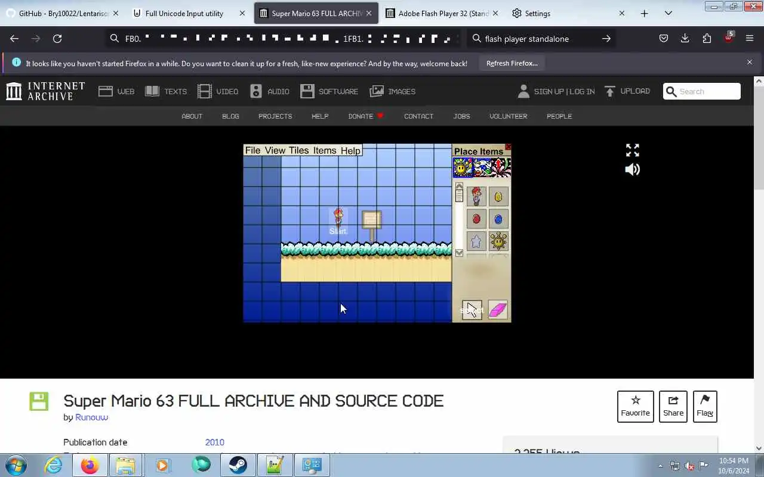Open the editor File menu
Image resolution: width=764 pixels, height=477 pixels.
click(x=252, y=150)
